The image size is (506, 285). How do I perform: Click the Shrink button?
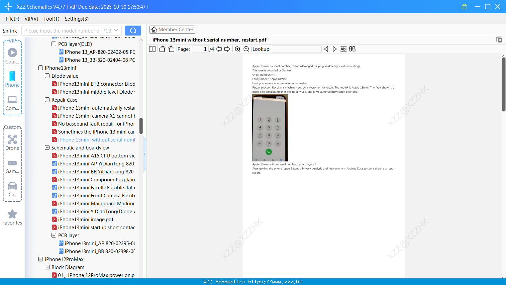pos(10,31)
